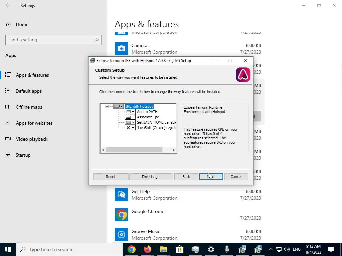This screenshot has width=342, height=256.
Task: Click the Get Help app name
Action: pos(141,192)
